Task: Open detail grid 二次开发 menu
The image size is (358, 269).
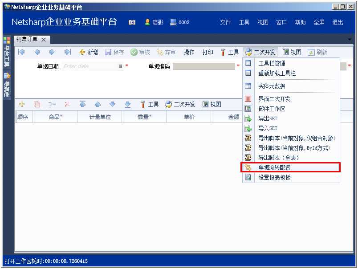Action: point(180,104)
